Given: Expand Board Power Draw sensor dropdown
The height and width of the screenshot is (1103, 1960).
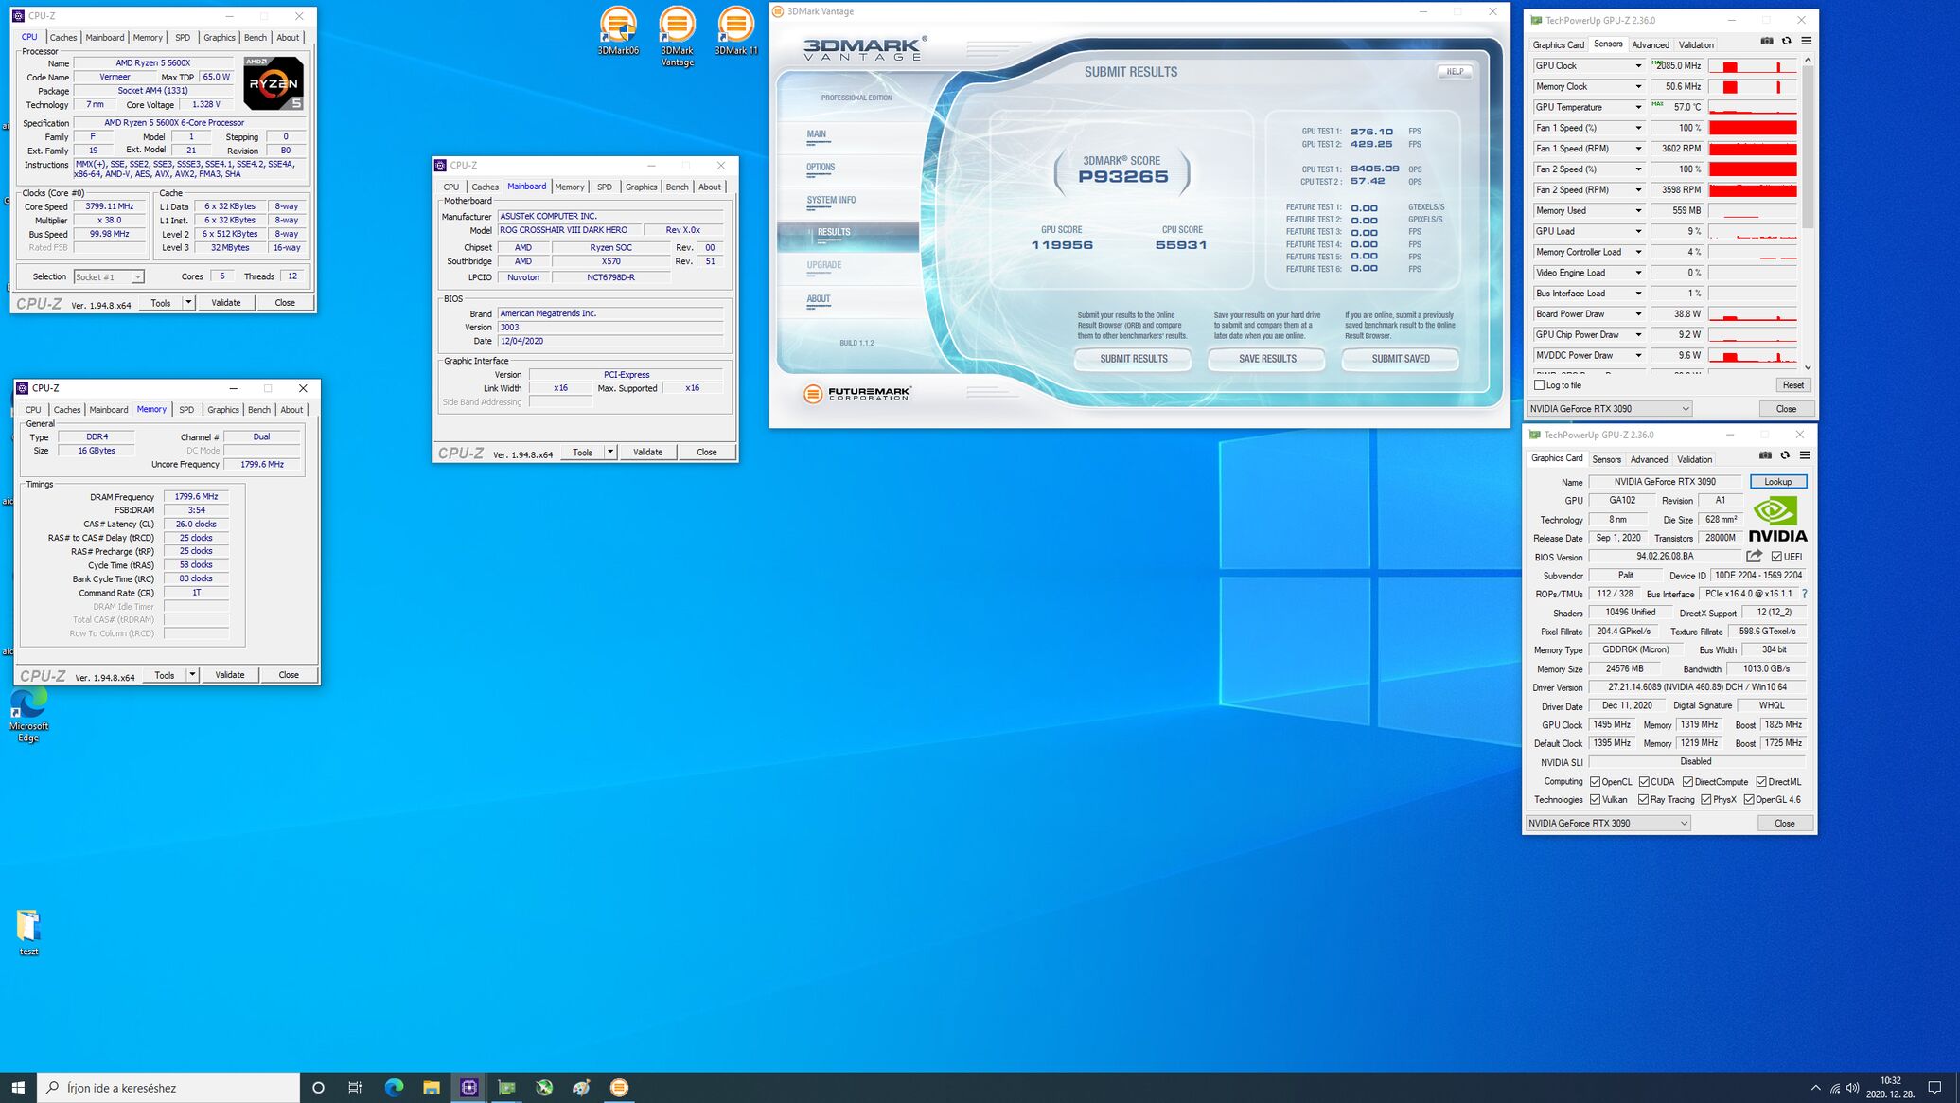Looking at the screenshot, I should [x=1638, y=314].
